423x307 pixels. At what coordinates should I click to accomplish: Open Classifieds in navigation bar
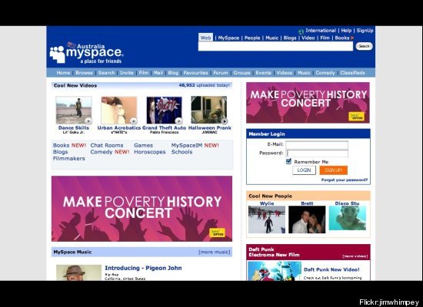tap(352, 73)
